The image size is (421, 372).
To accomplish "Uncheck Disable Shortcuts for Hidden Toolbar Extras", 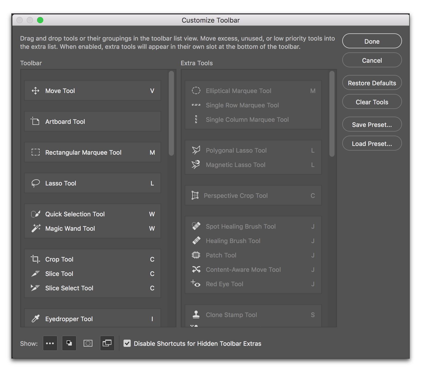I will (x=127, y=343).
